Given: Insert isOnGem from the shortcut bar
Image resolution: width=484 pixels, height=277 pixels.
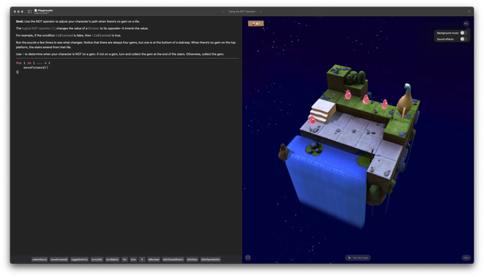Looking at the screenshot, I should 192,259.
